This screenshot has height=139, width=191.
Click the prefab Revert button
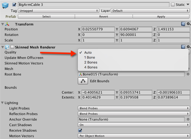(103, 16)
